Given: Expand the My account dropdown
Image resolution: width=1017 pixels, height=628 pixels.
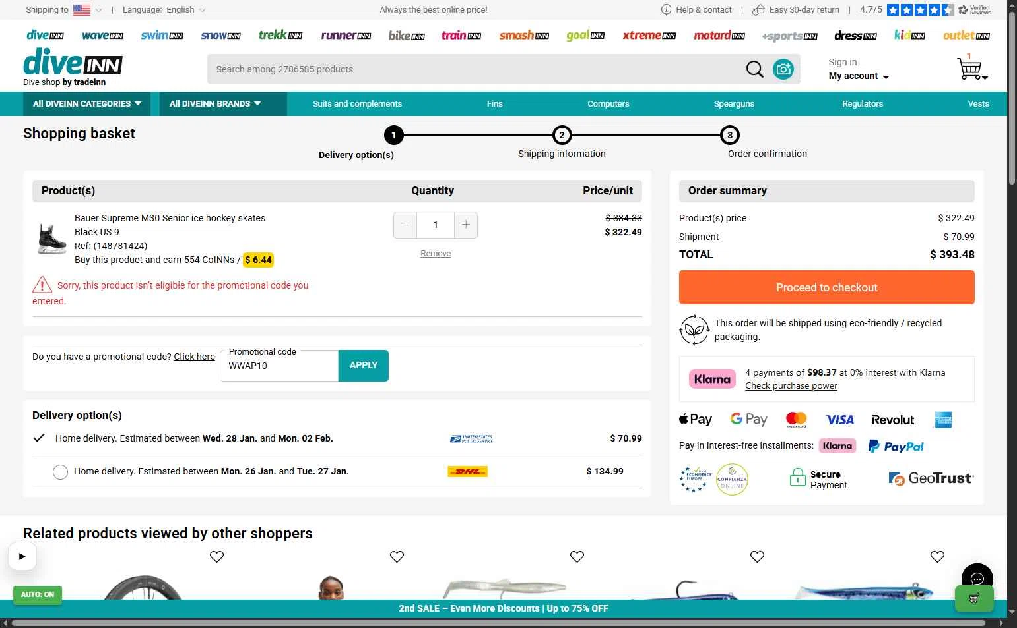Looking at the screenshot, I should (859, 76).
